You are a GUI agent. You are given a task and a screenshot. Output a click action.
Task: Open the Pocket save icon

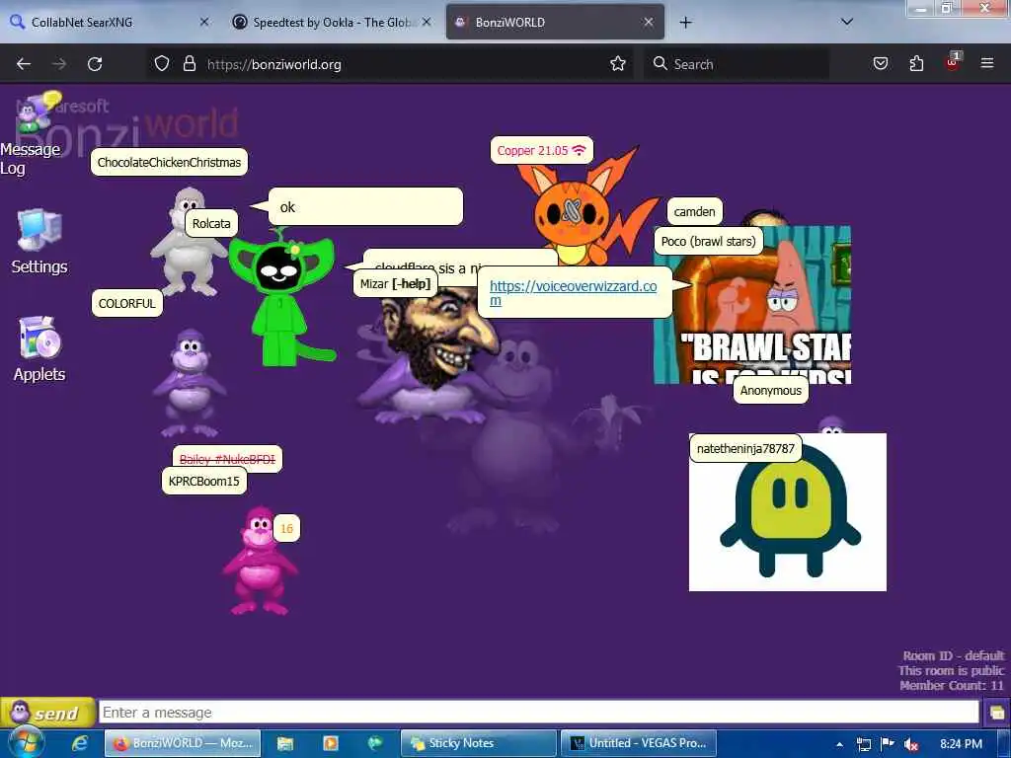point(881,63)
